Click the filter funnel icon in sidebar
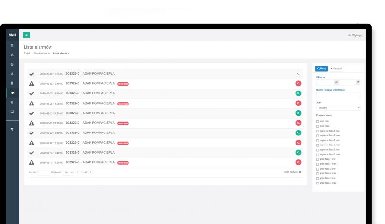385x224 pixels. [12, 129]
